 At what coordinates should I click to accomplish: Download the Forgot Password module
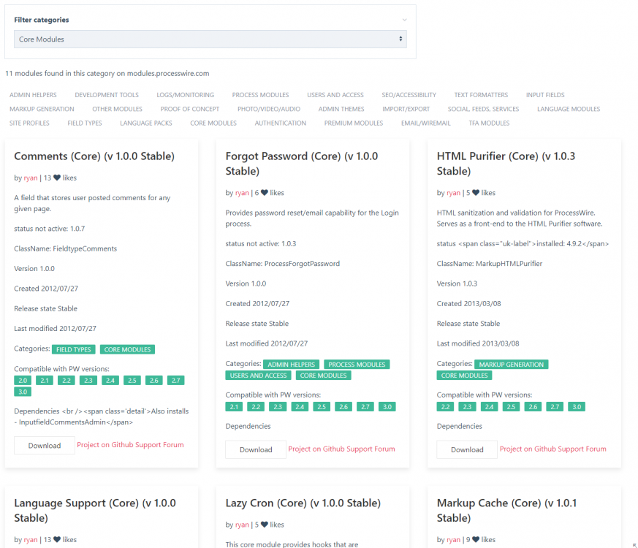tap(256, 449)
